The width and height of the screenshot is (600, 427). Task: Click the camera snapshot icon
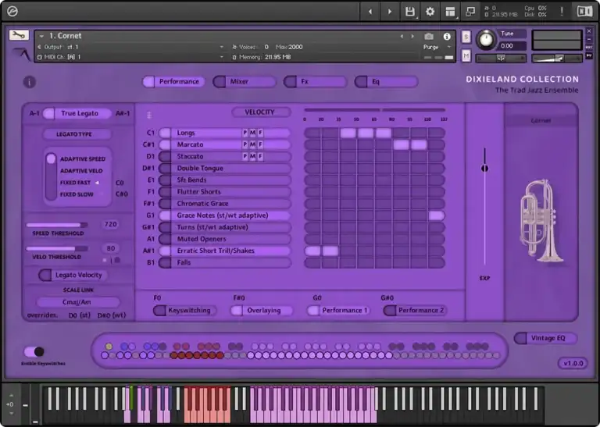click(429, 37)
